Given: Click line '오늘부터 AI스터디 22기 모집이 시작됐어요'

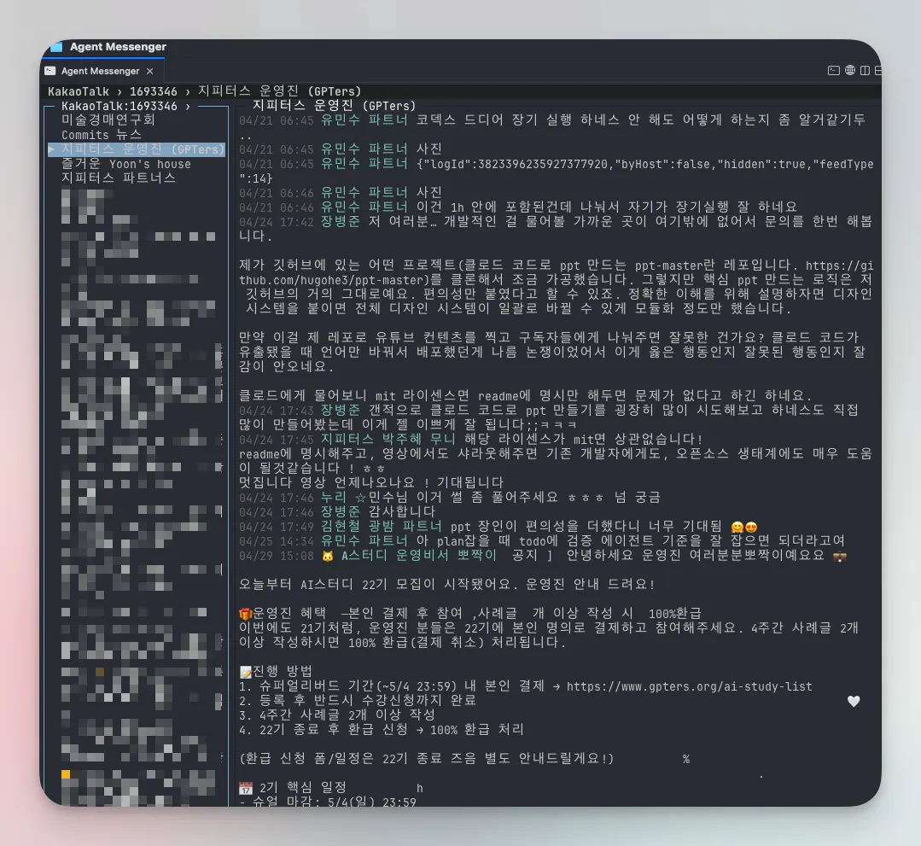Looking at the screenshot, I should click(x=447, y=585).
